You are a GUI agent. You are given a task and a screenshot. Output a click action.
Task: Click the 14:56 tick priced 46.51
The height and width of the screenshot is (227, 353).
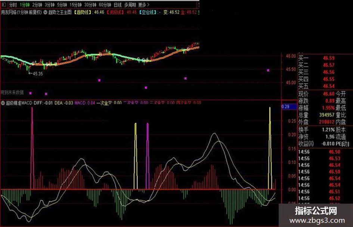319,192
